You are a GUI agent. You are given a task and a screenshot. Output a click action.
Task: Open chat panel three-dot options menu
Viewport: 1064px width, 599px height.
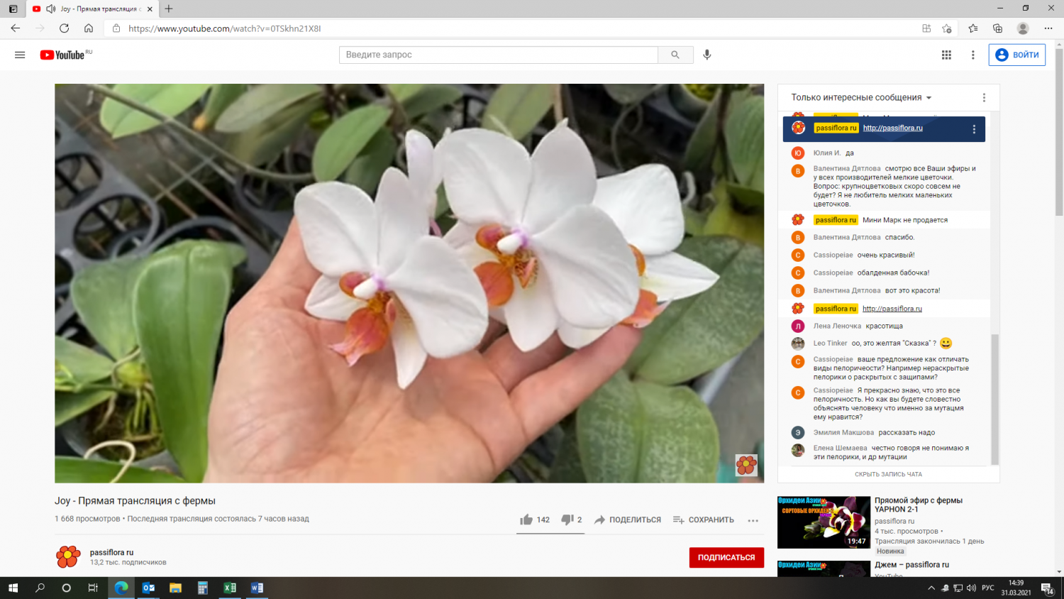click(984, 98)
